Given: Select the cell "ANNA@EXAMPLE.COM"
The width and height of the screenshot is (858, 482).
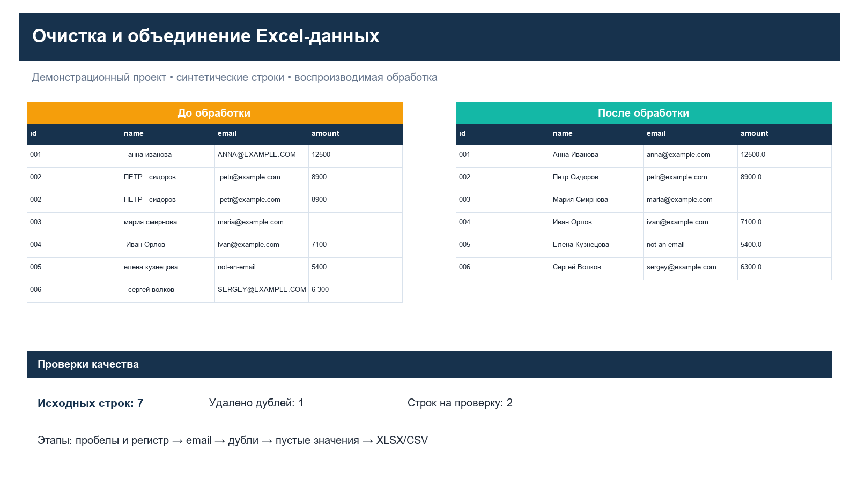Looking at the screenshot, I should point(262,156).
